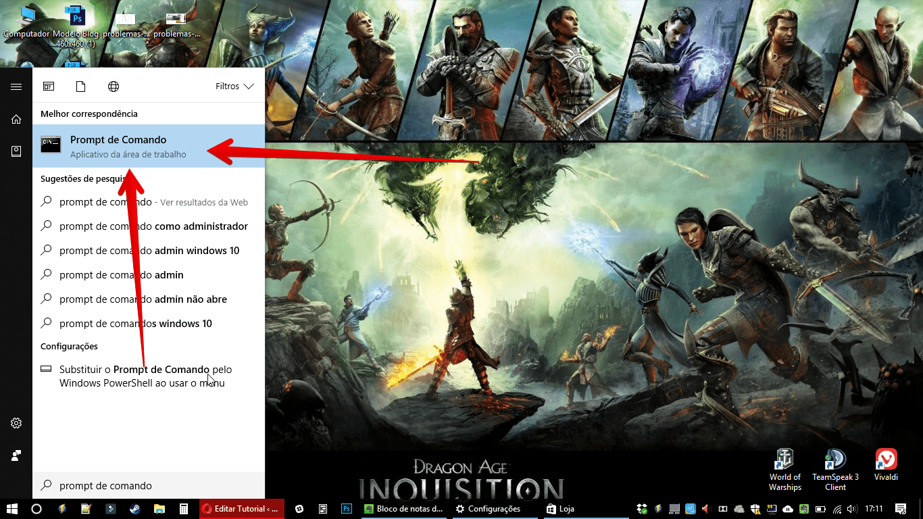The width and height of the screenshot is (923, 519).
Task: Open Slack hashtag icon on the taskbar
Action: pos(299,509)
